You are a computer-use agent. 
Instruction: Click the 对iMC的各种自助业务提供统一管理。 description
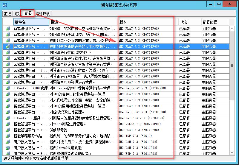[x=78, y=94]
